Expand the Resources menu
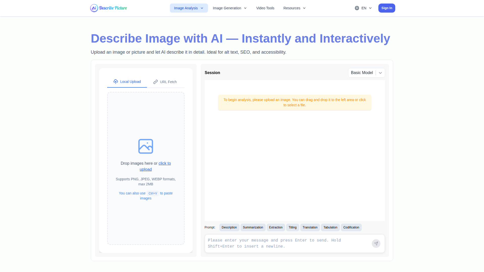 (x=294, y=8)
